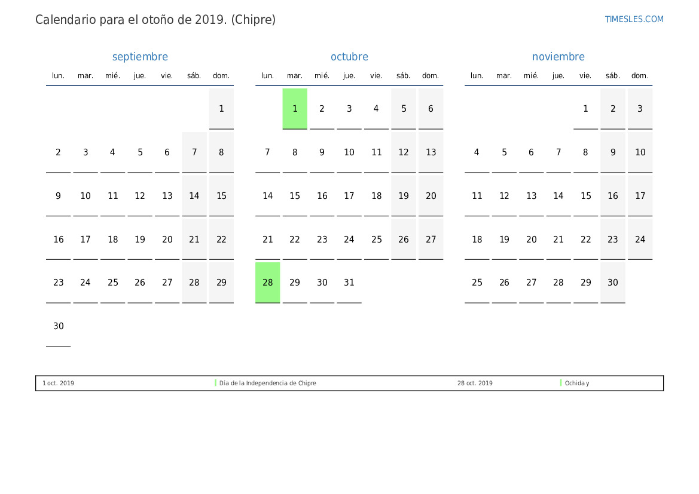699x494 pixels.
Task: Click the green marker beside Día de la Independencia
Action: (215, 383)
